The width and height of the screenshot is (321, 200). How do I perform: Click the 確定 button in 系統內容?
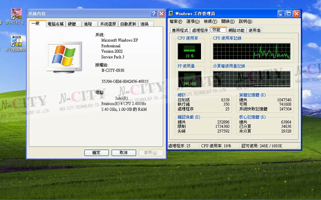[96, 153]
